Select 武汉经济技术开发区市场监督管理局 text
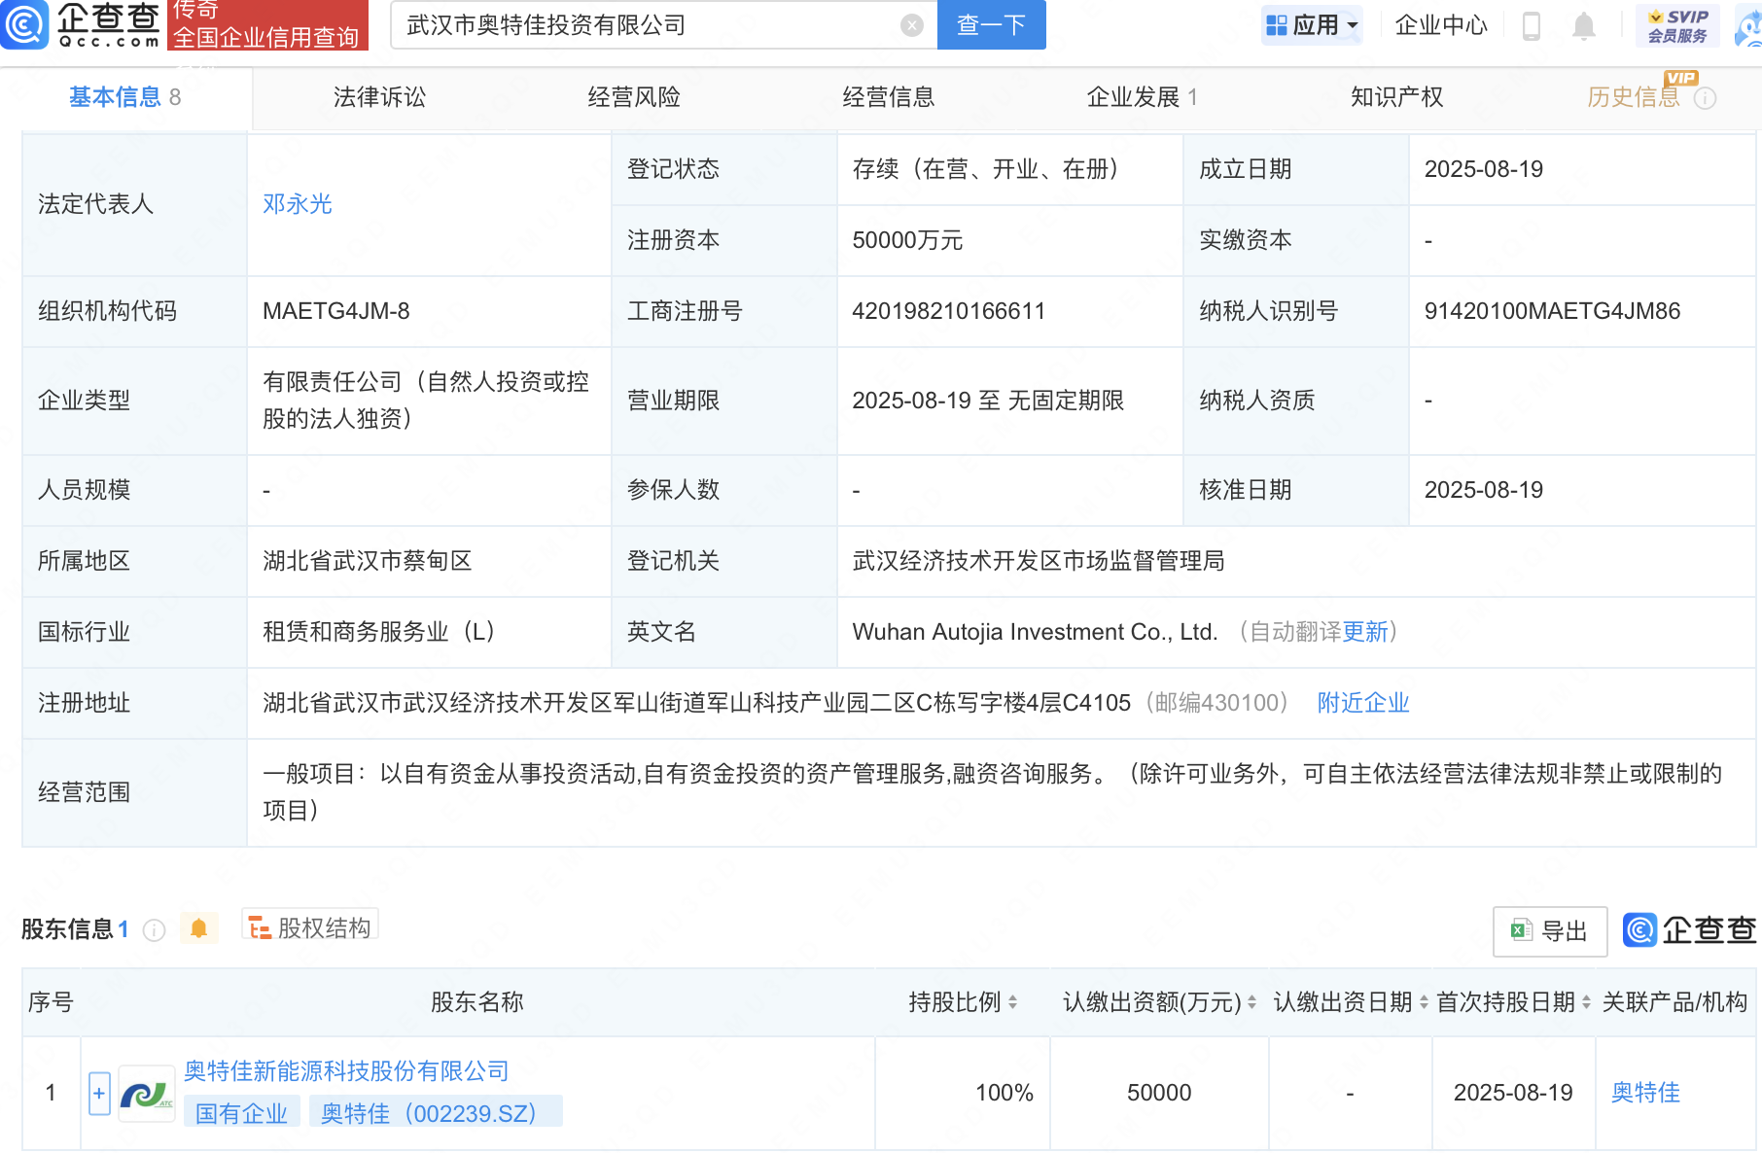 [1039, 561]
